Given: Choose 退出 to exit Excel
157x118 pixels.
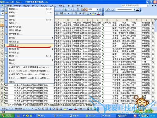Looking at the screenshot, I should (x=29, y=81).
